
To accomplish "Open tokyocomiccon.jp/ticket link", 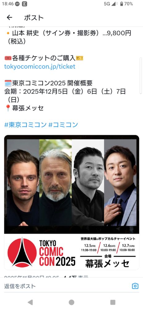I will pyautogui.click(x=40, y=66).
